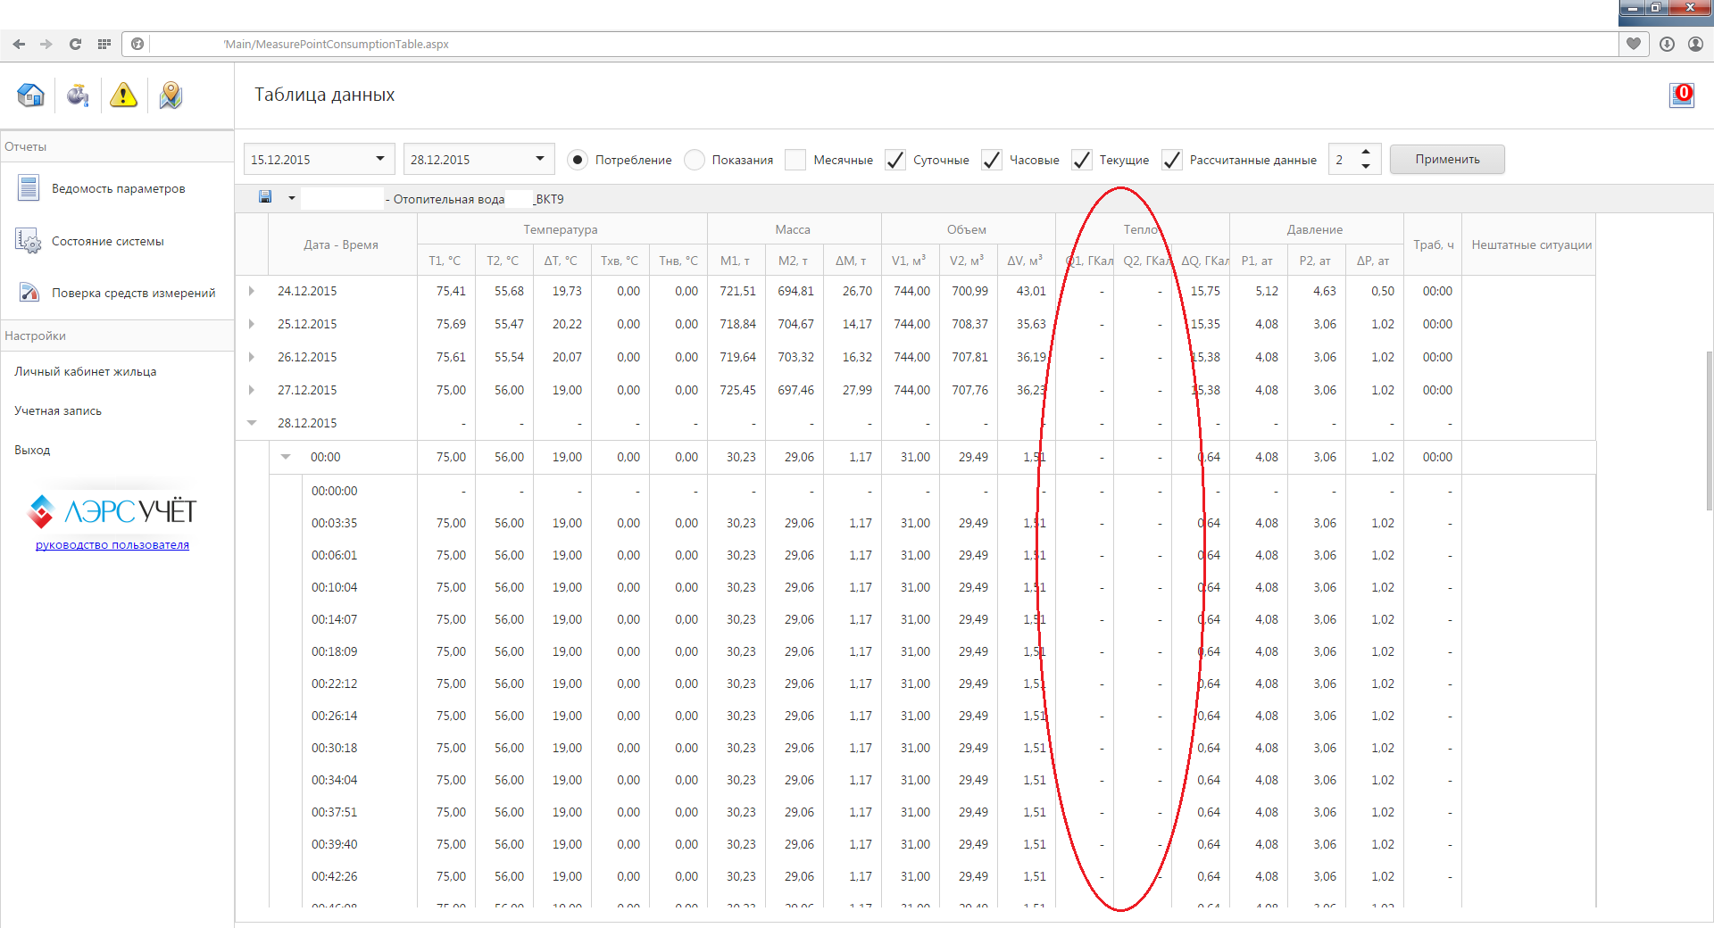Click the save diskette icon in table
Screen dimensions: 1714x928
[265, 197]
